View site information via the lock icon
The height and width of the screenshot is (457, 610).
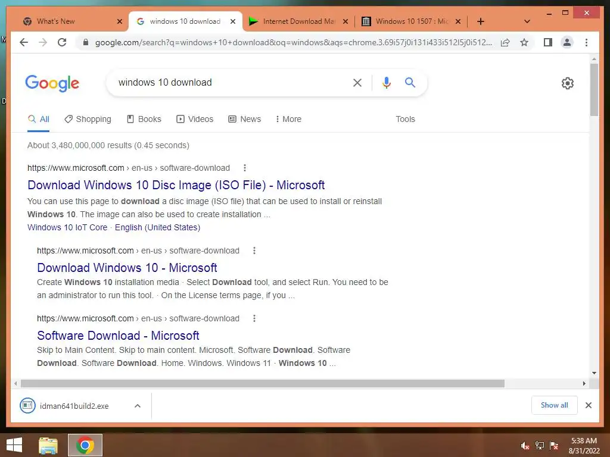86,42
